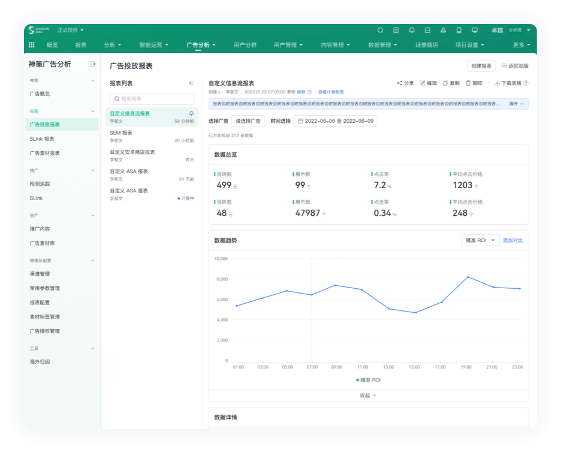Collapse the 数据趋势 chart with 收起
Viewport: 561px width, 453px height.
(368, 395)
